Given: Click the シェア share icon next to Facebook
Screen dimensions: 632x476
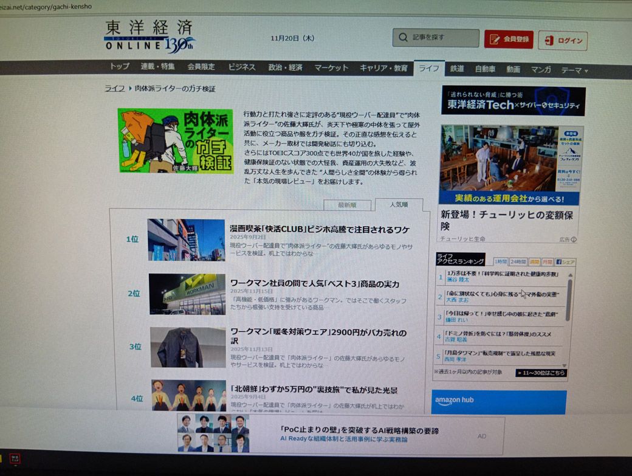Looking at the screenshot, I should [x=569, y=261].
